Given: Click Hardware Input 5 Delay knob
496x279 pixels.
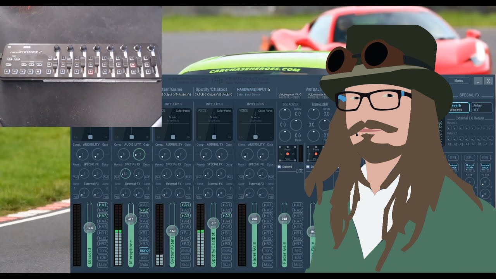Looking at the screenshot, I should pyautogui.click(x=262, y=174).
